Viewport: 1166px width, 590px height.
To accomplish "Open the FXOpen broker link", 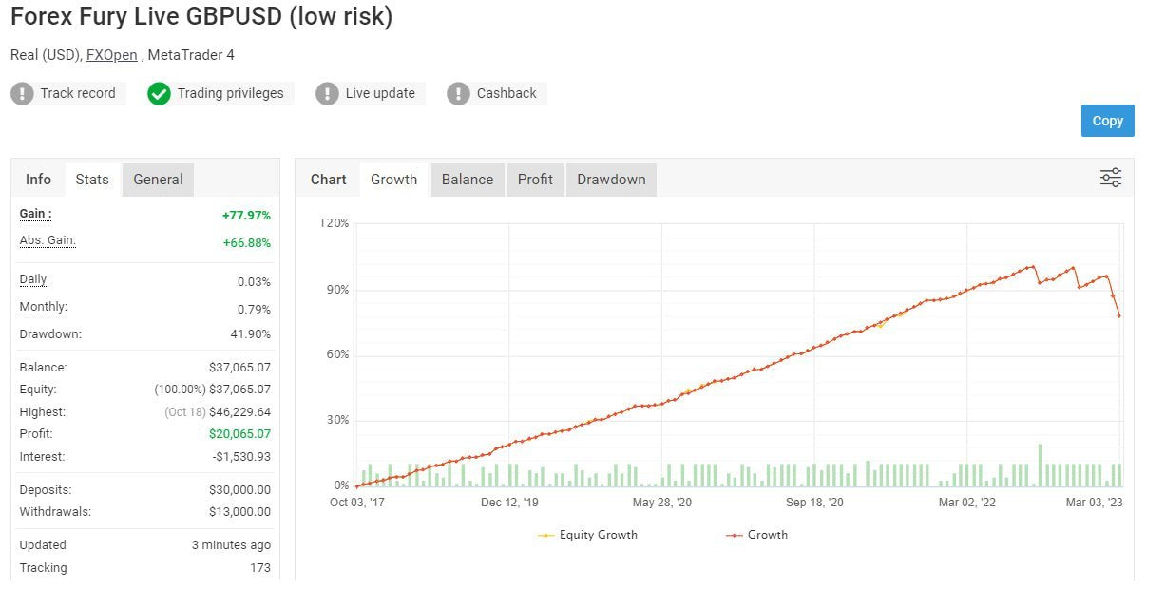I will click(x=111, y=54).
